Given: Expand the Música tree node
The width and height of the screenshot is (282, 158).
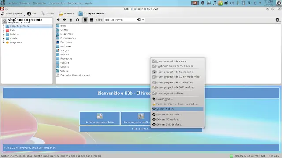Looking at the screenshot, I should (x=3, y=34).
